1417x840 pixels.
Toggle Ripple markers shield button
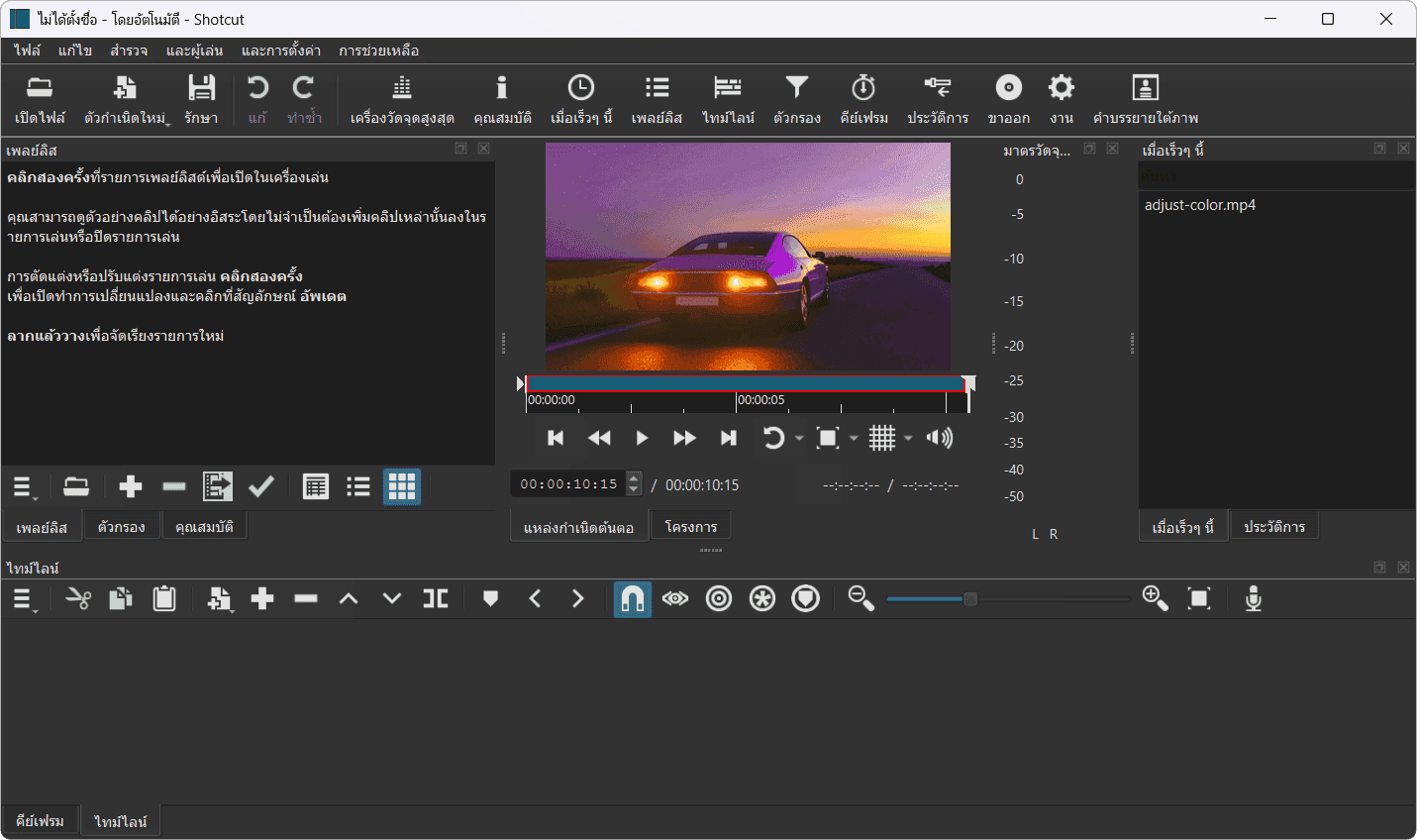[806, 598]
